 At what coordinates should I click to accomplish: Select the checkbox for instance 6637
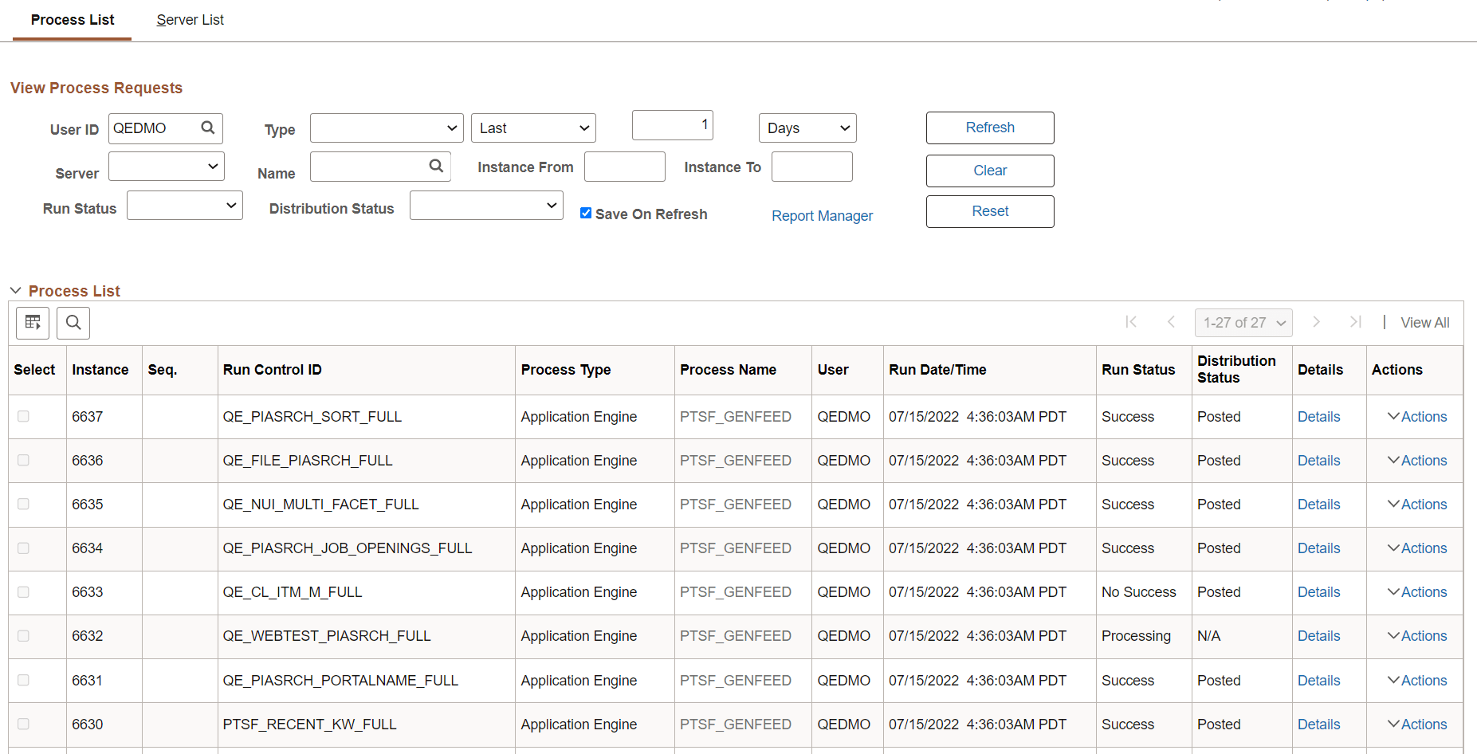pos(23,416)
